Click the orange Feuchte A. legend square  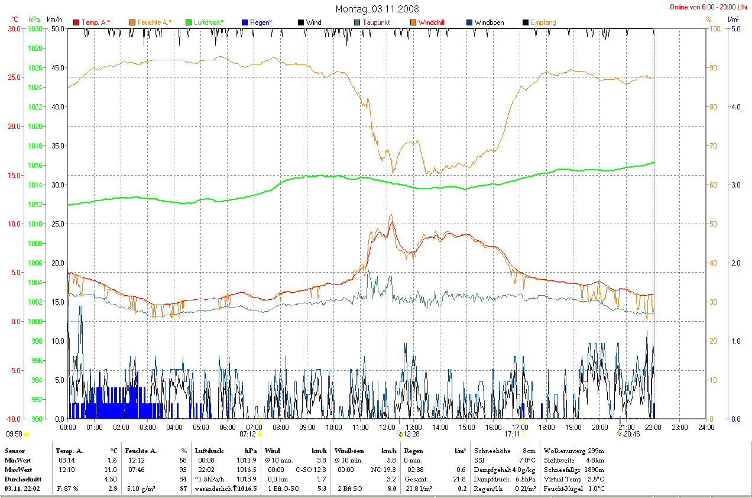[x=132, y=22]
